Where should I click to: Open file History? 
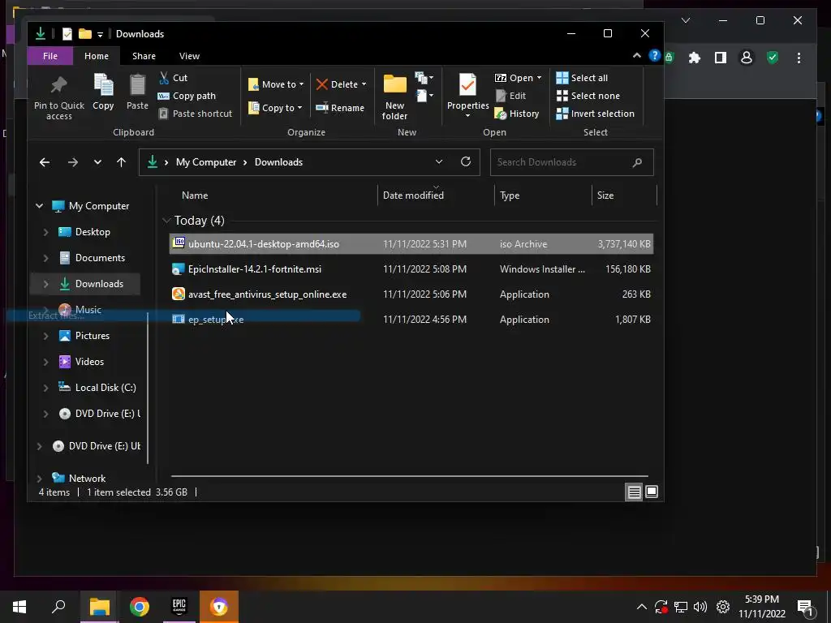point(517,114)
